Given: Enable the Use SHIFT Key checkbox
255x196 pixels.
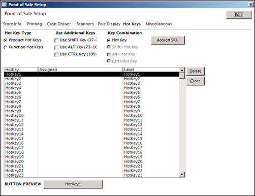Looking at the screenshot, I should [56, 41].
